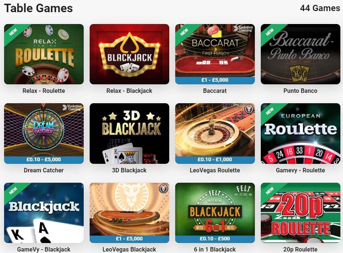Image resolution: width=343 pixels, height=253 pixels.
Task: Click the NEW ribbon on Relax Roulette
Action: pyautogui.click(x=13, y=32)
